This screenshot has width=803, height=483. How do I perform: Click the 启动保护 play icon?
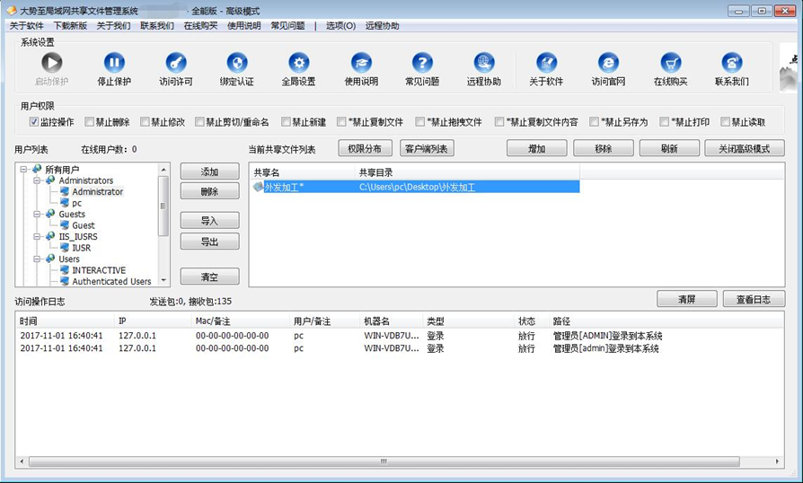point(52,63)
